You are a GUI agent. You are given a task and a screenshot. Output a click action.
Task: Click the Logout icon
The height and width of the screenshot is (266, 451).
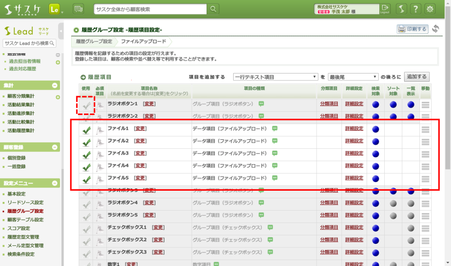click(385, 9)
